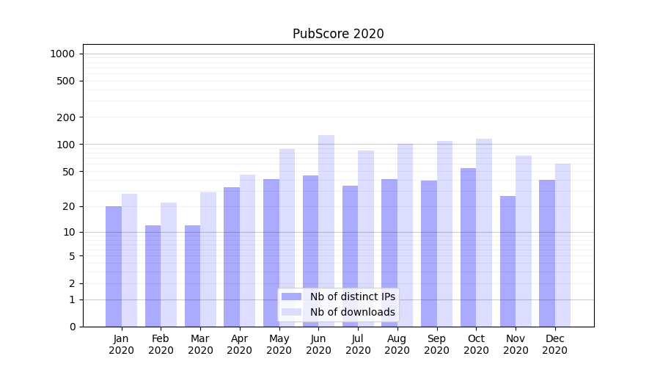The image size is (660, 367).
Task: Select the 'Nb of downloads' legend label
Action: [352, 312]
